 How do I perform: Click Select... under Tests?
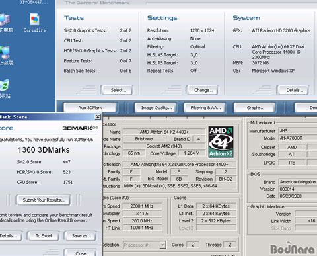[117, 90]
